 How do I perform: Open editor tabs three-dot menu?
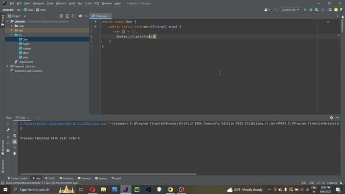tap(337, 16)
